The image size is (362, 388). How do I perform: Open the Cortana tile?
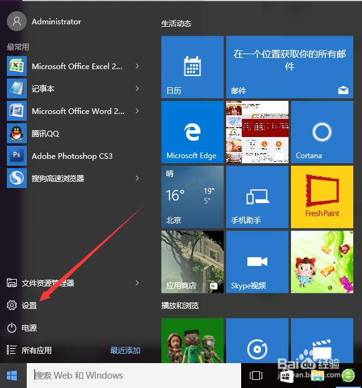pos(322,132)
